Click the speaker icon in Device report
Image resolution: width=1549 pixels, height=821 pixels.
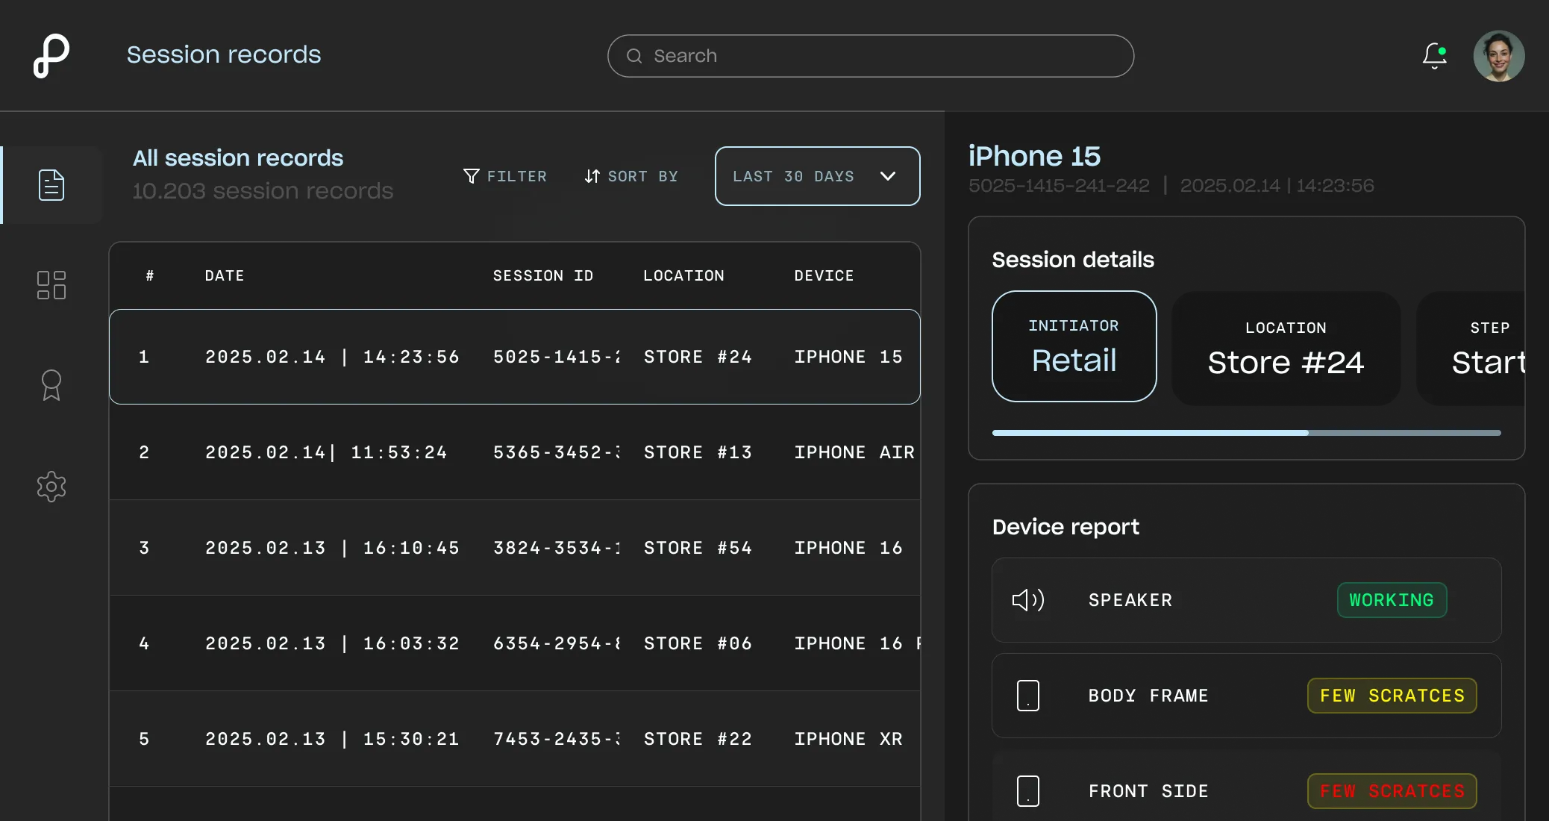click(x=1028, y=600)
